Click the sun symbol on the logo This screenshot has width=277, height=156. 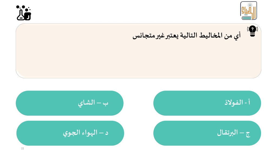250,5
